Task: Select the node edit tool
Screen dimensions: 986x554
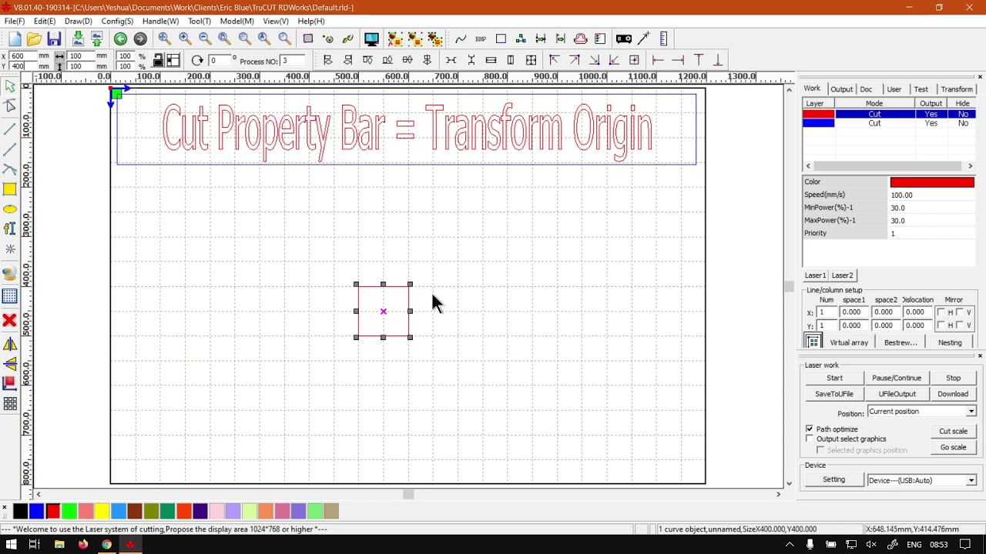Action: (10, 107)
